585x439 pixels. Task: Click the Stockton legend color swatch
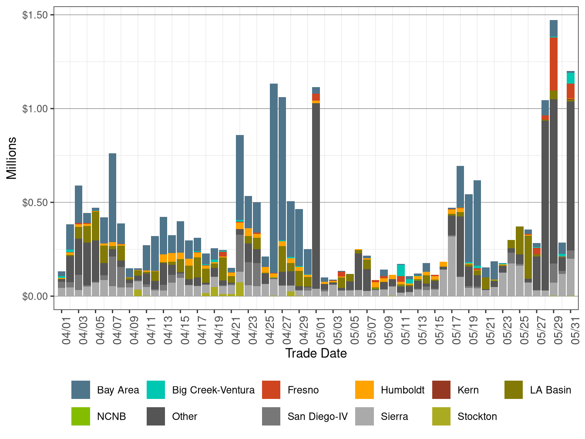pos(441,416)
